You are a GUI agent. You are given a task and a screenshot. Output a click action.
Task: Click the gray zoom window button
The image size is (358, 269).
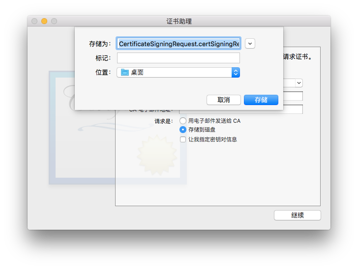pos(54,21)
